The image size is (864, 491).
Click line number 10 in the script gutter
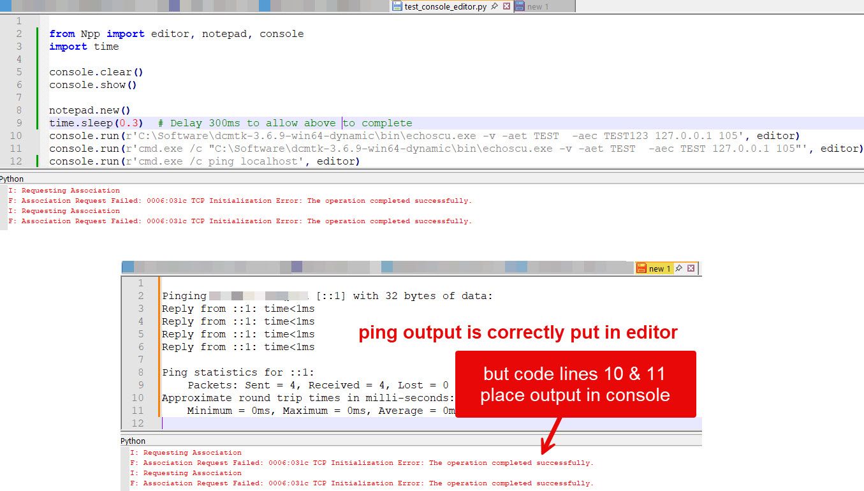pyautogui.click(x=16, y=136)
